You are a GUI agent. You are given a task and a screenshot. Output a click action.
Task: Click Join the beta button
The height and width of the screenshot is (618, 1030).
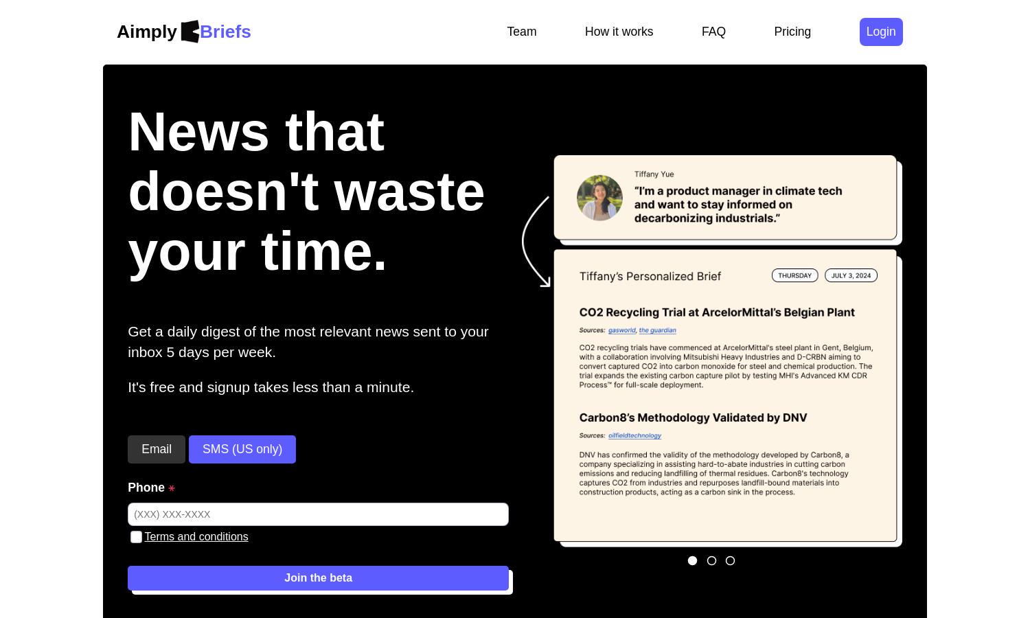pos(318,578)
